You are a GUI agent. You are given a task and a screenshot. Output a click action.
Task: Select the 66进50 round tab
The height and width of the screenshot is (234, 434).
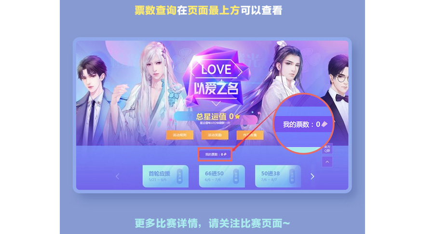click(222, 176)
